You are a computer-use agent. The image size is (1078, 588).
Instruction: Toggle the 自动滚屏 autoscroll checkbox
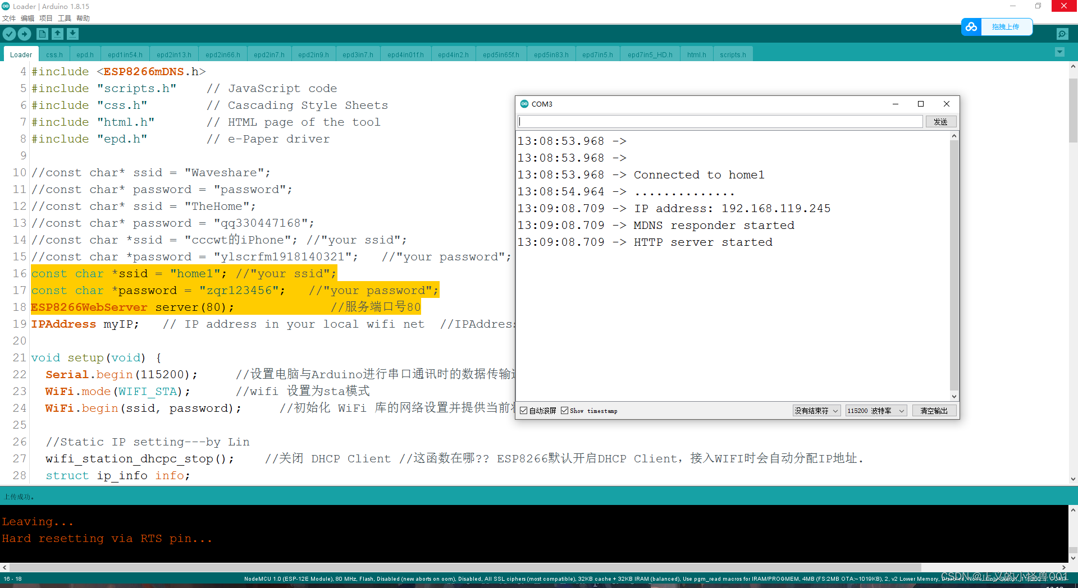click(523, 410)
